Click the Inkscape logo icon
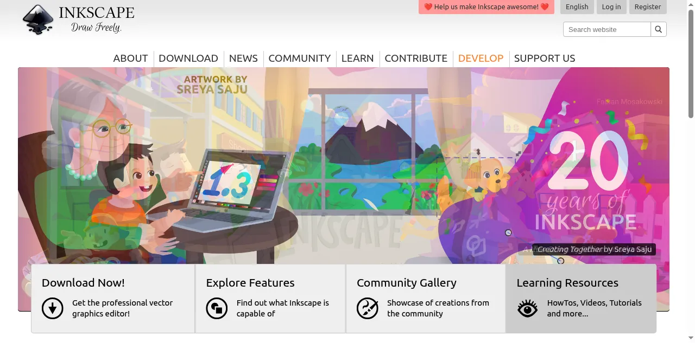695x343 pixels. [38, 20]
